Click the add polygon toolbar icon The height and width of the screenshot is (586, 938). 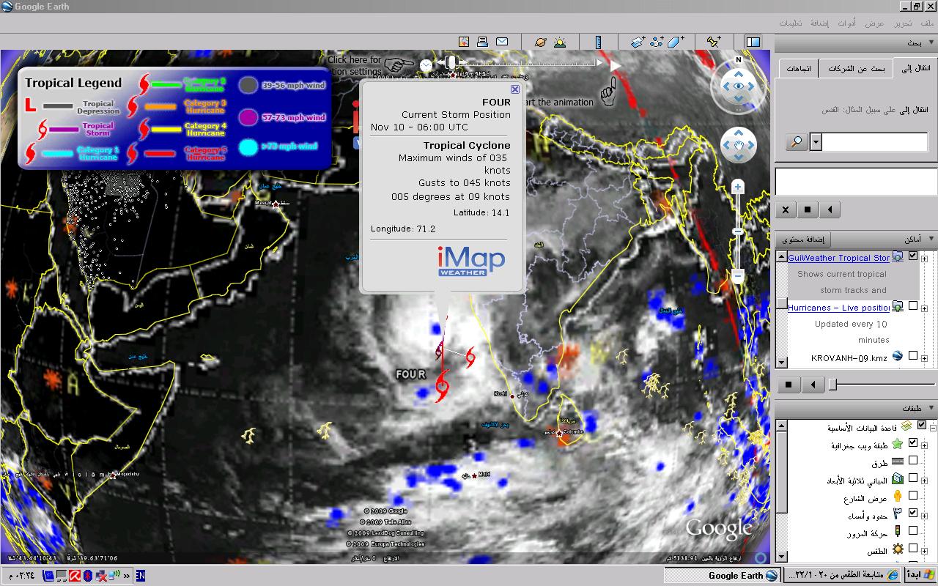pyautogui.click(x=676, y=42)
